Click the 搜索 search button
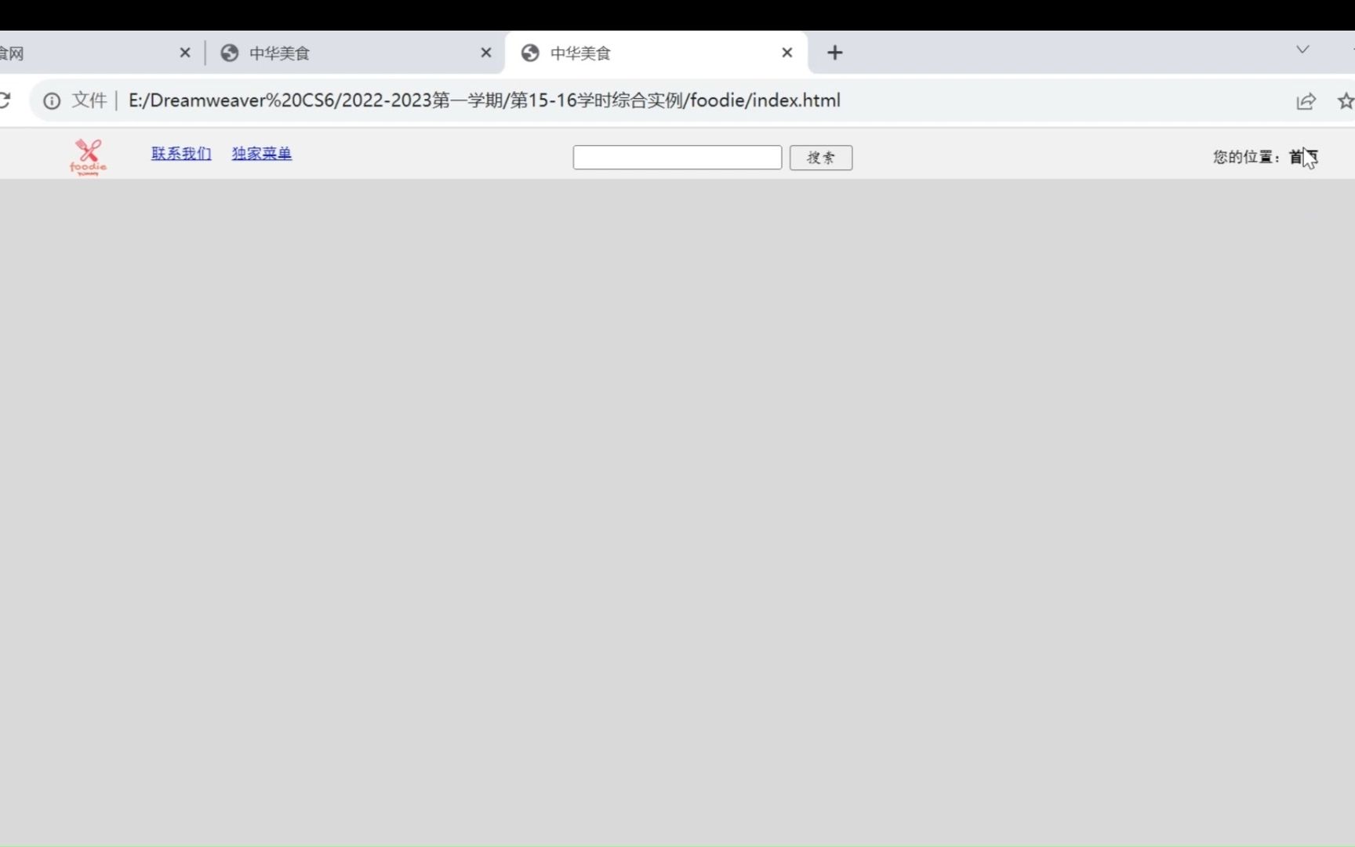Image resolution: width=1355 pixels, height=847 pixels. tap(820, 158)
